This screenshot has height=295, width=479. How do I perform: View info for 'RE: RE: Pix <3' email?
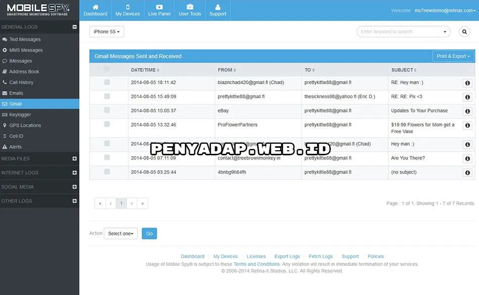pos(467,97)
